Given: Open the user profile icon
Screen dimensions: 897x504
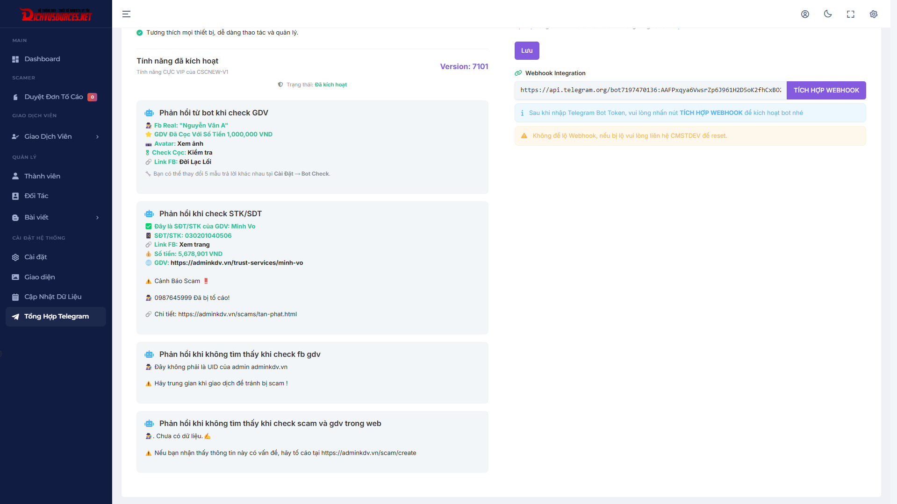Looking at the screenshot, I should 805,14.
